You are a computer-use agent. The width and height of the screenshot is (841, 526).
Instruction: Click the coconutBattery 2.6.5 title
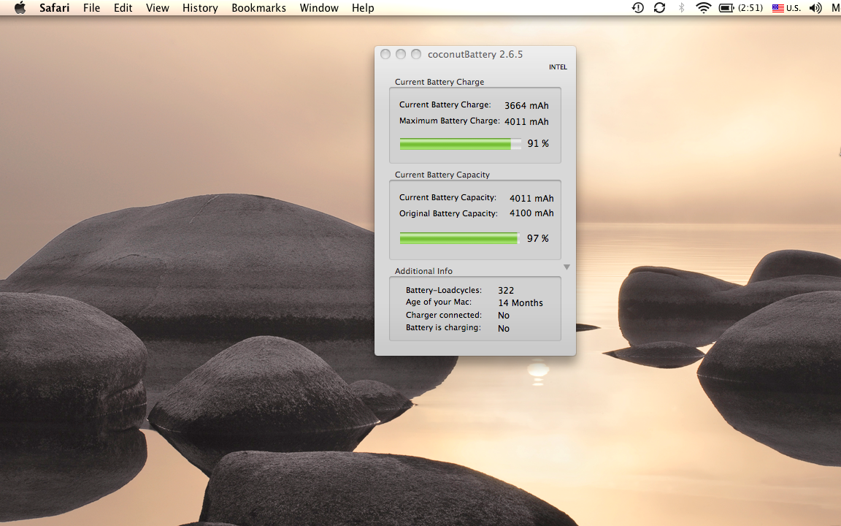[x=475, y=54]
